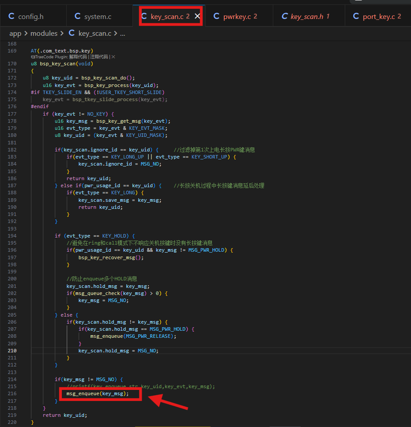The height and width of the screenshot is (427, 411).
Task: Open the key_scan.c breadcrumb dropdown
Action: click(x=95, y=34)
